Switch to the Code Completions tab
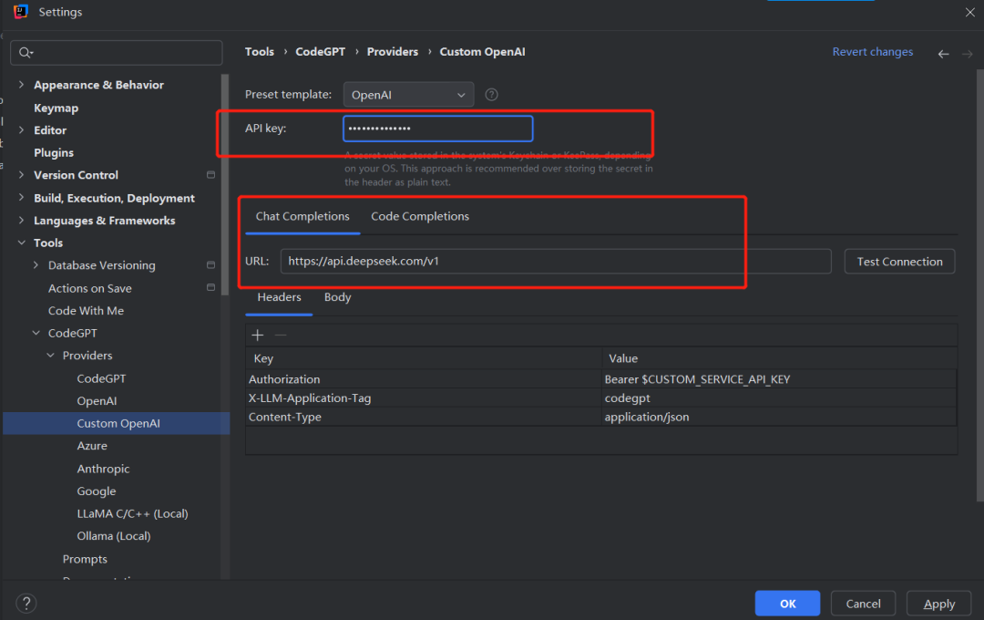 (420, 217)
